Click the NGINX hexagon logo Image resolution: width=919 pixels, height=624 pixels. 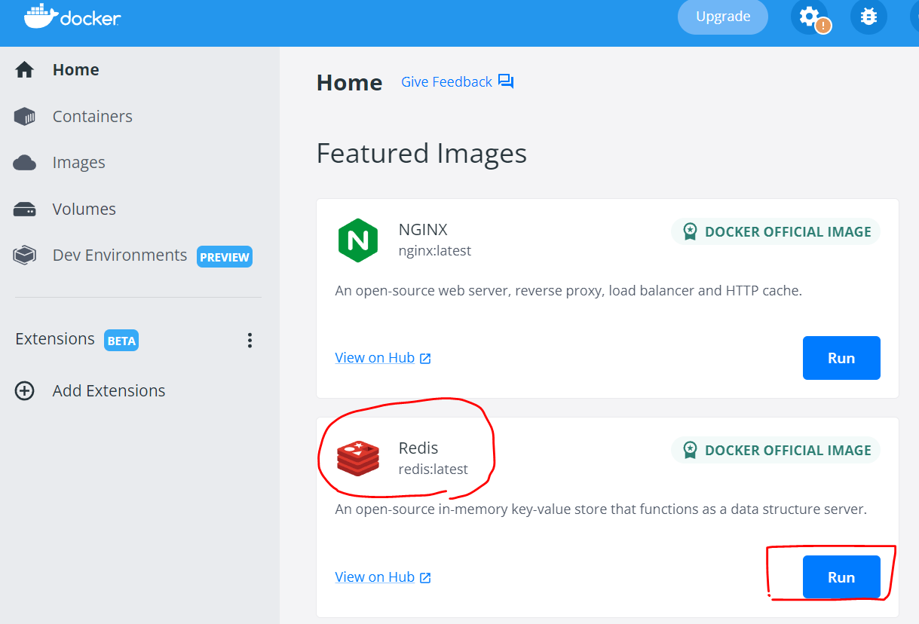[x=358, y=240]
